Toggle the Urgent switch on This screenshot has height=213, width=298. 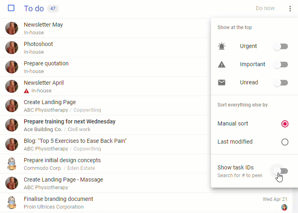click(281, 46)
